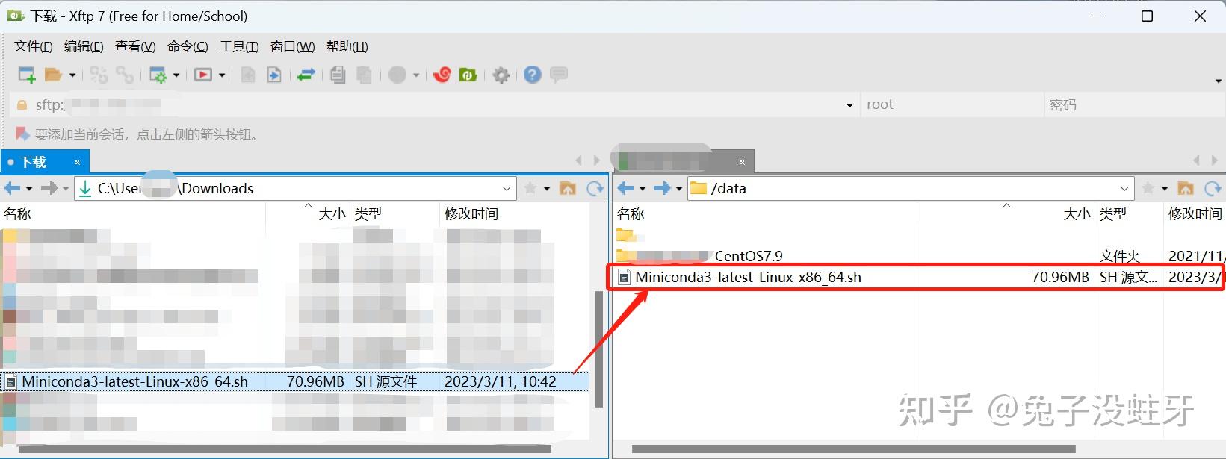Sort local files by 名称 column

pos(133,214)
